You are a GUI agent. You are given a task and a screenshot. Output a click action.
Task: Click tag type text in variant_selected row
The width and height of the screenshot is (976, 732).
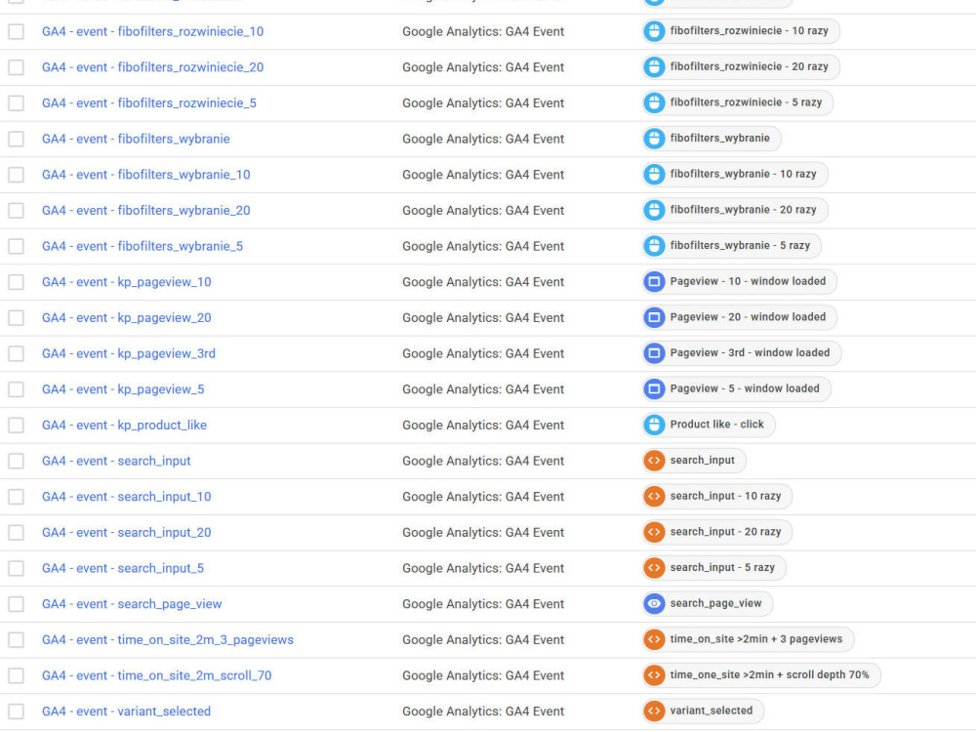tap(483, 712)
